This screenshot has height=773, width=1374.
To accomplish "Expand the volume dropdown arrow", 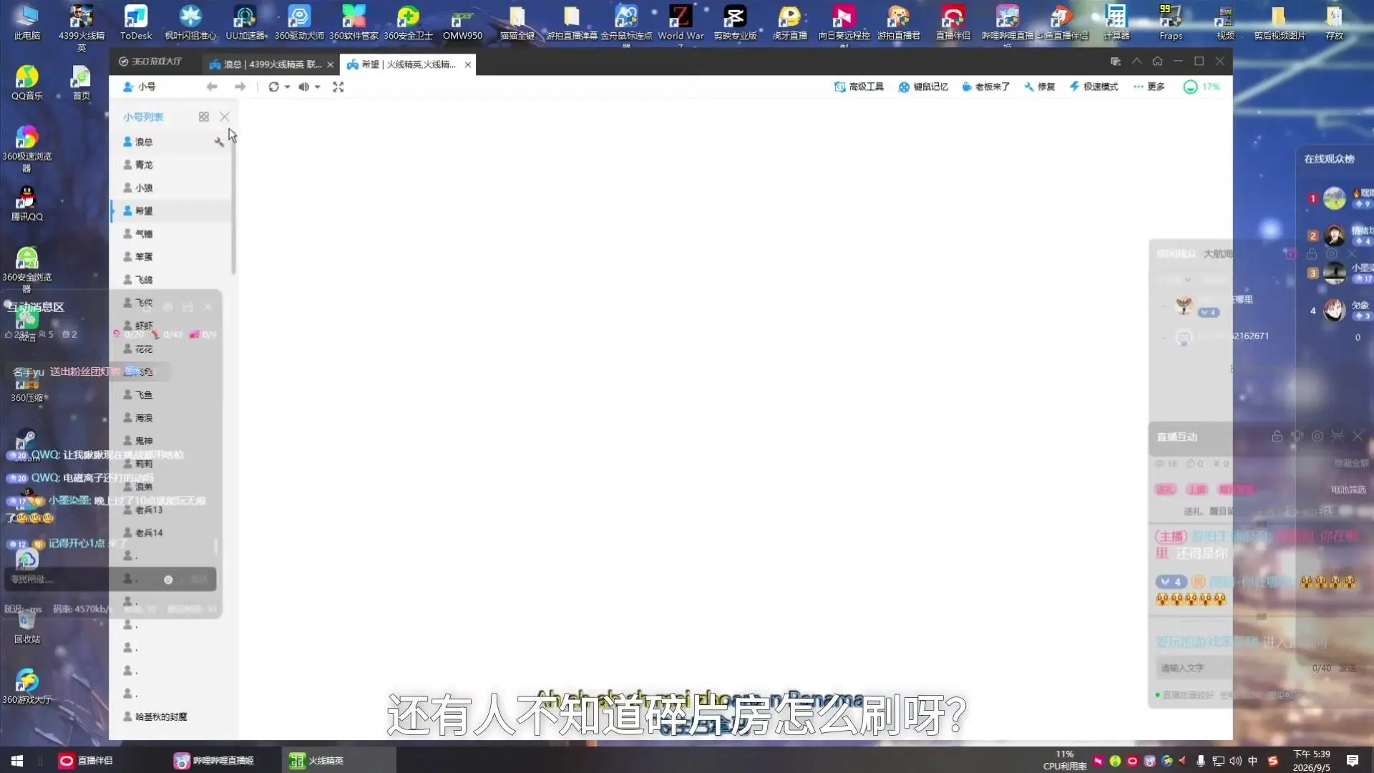I will pyautogui.click(x=317, y=87).
